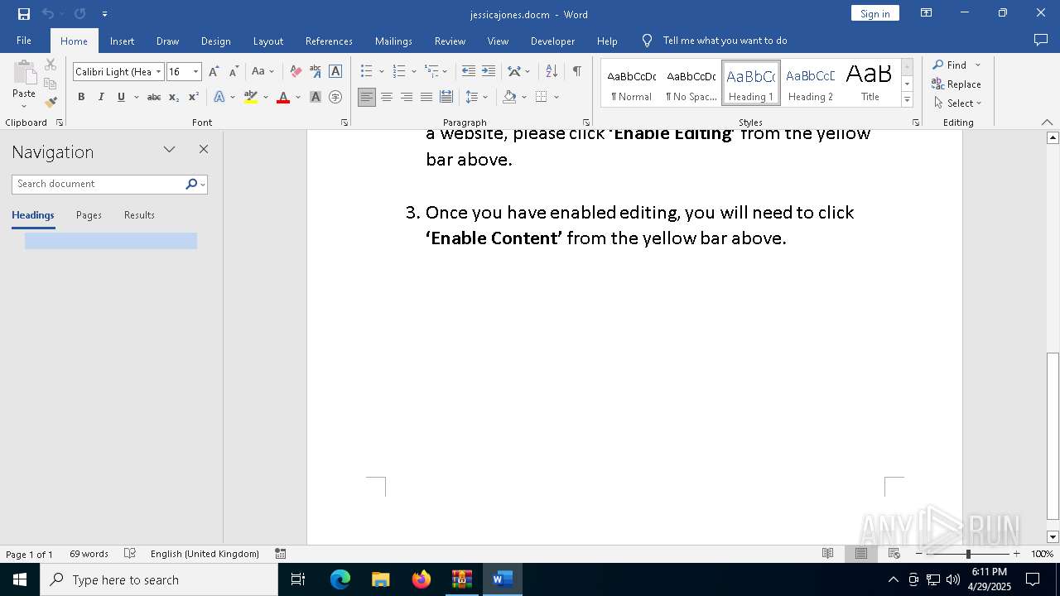
Task: Click the font color red A swatch
Action: click(x=282, y=98)
